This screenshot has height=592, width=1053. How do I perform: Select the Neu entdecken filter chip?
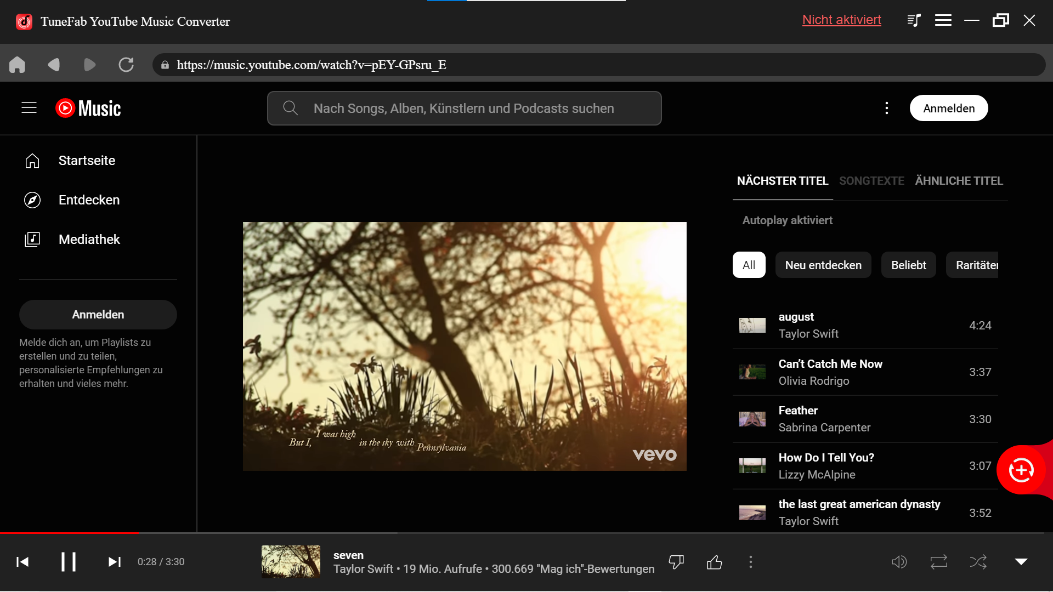click(x=823, y=265)
